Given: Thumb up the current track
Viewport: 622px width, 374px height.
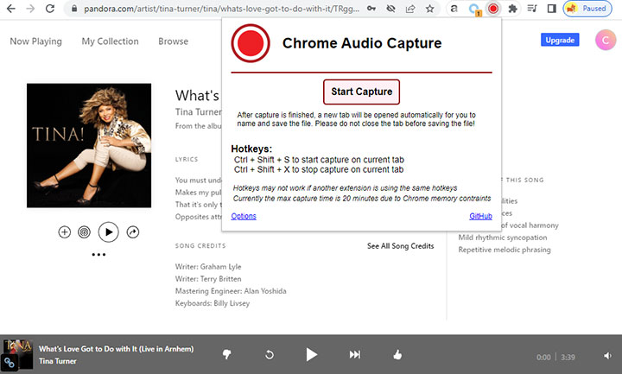Looking at the screenshot, I should pos(397,354).
